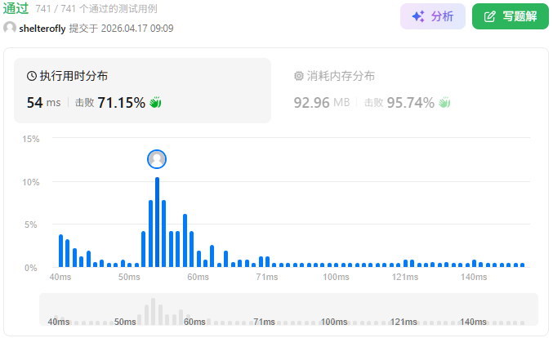The height and width of the screenshot is (338, 553).
Task: Select the tallest blue bar in the chart
Action: coord(157,222)
